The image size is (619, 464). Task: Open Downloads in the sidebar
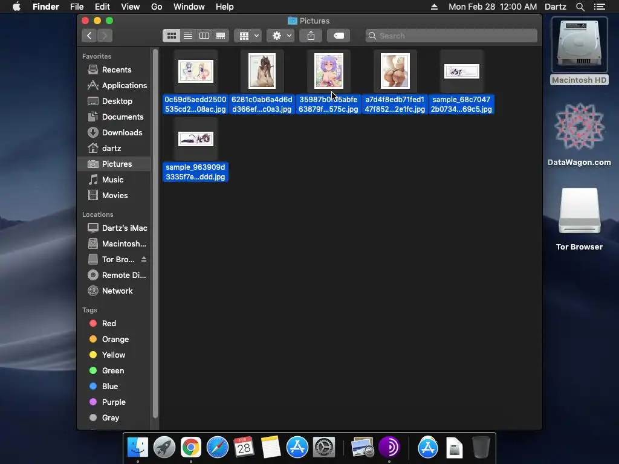tap(114, 132)
